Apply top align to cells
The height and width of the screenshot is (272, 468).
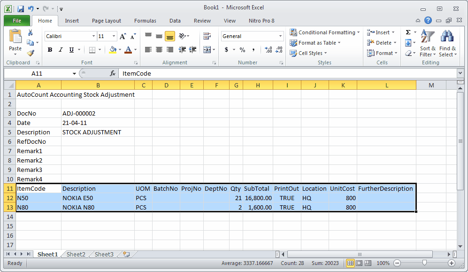click(148, 36)
